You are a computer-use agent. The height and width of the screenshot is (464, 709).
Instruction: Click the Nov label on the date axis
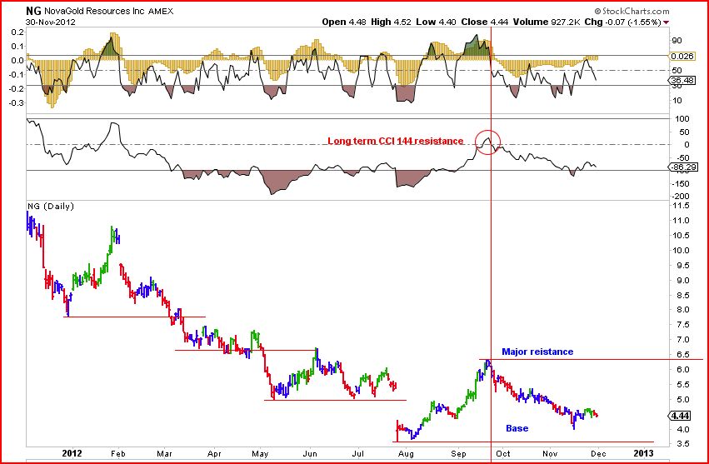pos(550,453)
